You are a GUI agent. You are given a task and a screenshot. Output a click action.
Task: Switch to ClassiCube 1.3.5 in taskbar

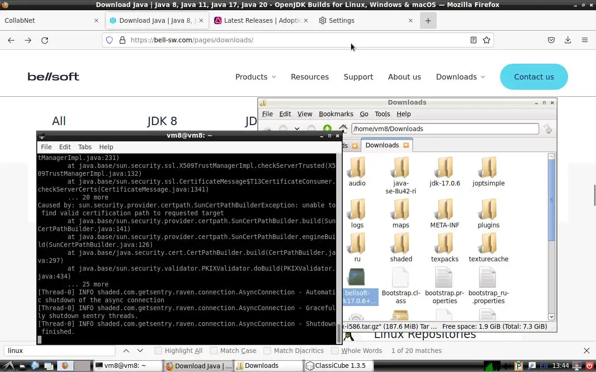click(x=339, y=365)
